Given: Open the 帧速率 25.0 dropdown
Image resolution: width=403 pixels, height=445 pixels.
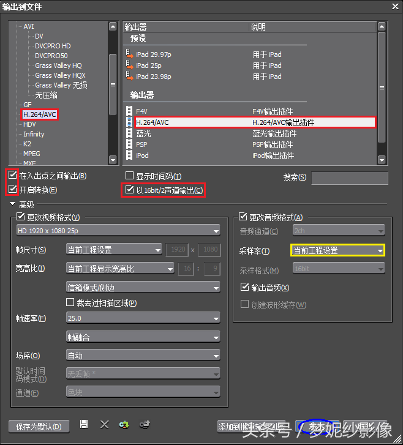Looking at the screenshot, I should pyautogui.click(x=143, y=318).
